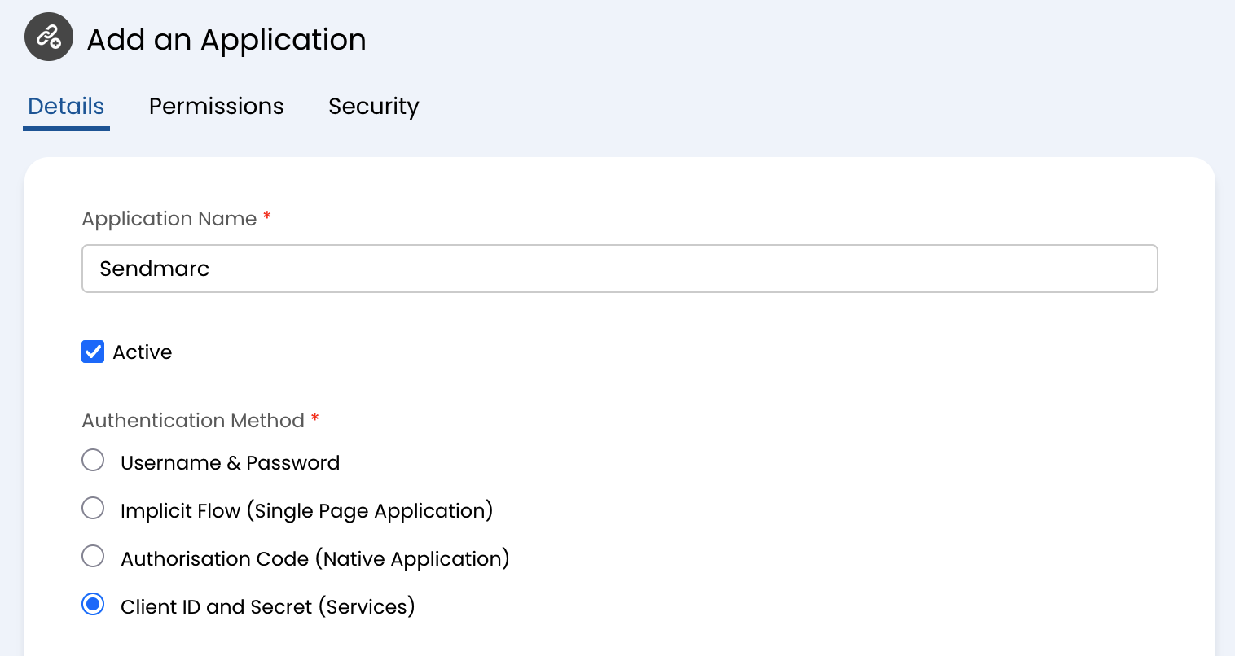The image size is (1235, 656).
Task: Click the Application Name input field
Action: (619, 269)
